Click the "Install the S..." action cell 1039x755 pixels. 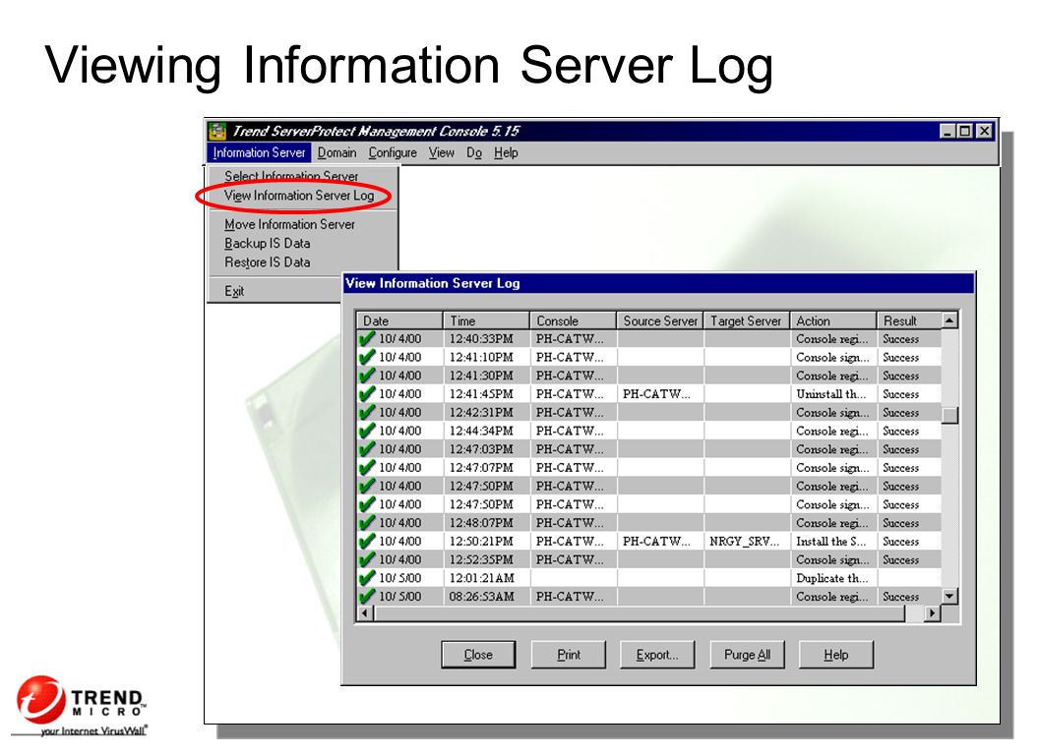[831, 542]
